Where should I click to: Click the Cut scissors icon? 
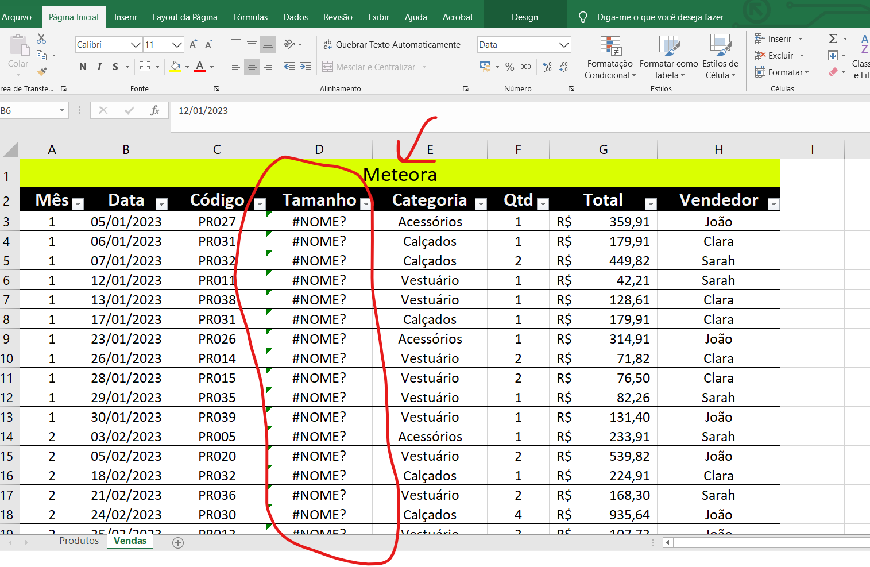(41, 39)
